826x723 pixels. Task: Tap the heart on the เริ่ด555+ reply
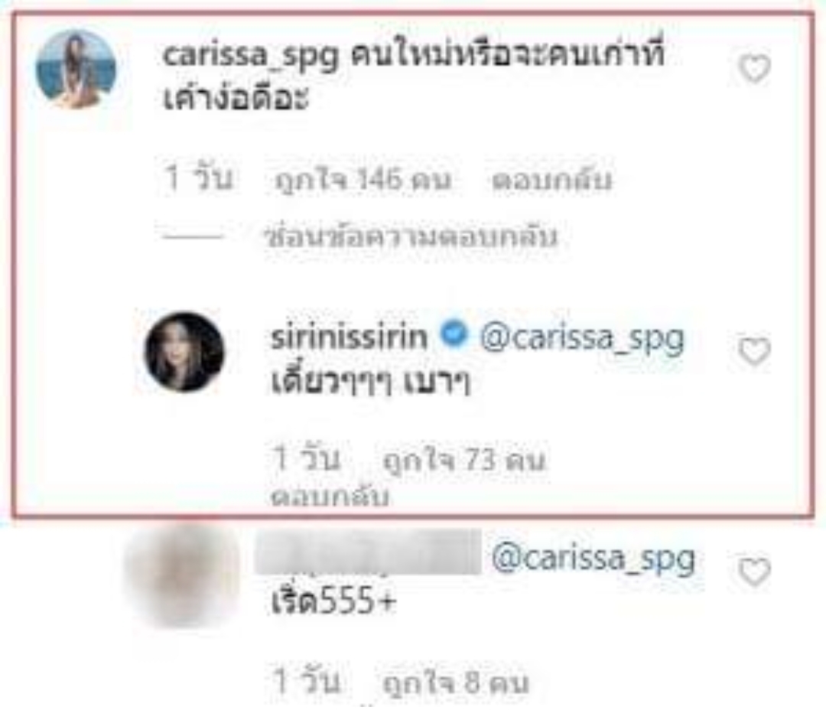[754, 572]
